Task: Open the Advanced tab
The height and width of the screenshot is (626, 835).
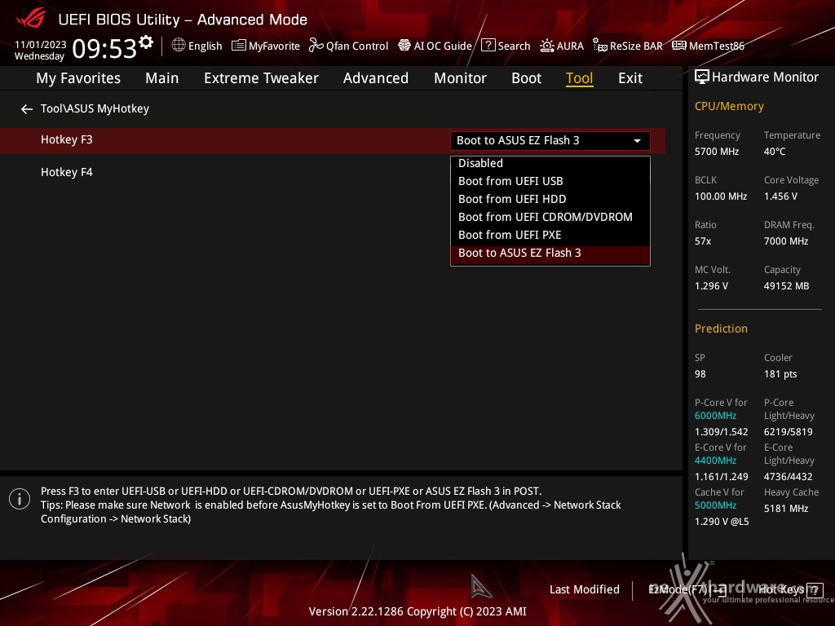Action: 375,78
